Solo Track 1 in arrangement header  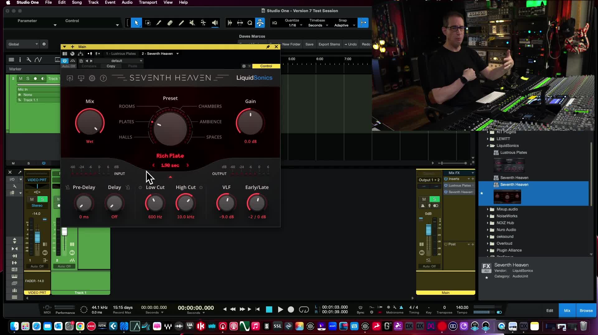click(28, 78)
